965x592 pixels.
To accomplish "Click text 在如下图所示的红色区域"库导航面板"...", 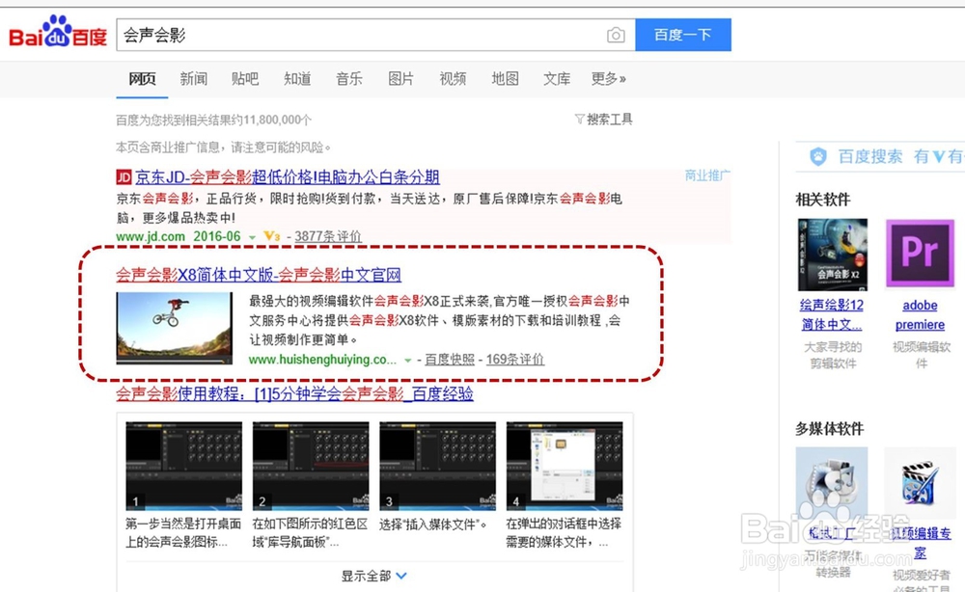I will tap(310, 533).
